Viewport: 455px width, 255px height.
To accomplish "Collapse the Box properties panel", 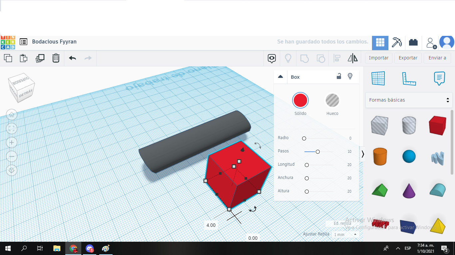I will (x=280, y=77).
